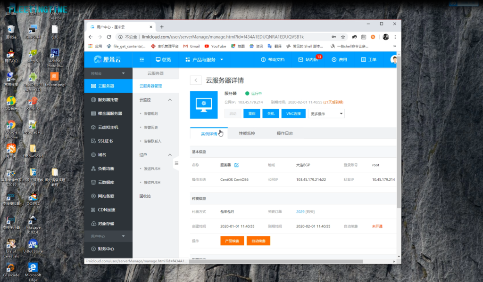Switch to 性能监控 tab
483x282 pixels.
247,133
